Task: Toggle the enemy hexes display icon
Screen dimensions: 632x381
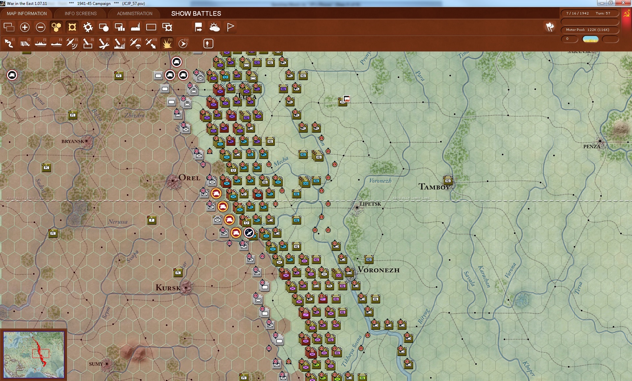Action: 72,27
